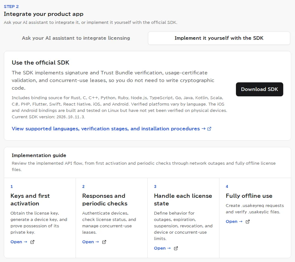The image size is (295, 262).
Task: Click external-link icon under Keys and first activation
Action: point(32,242)
